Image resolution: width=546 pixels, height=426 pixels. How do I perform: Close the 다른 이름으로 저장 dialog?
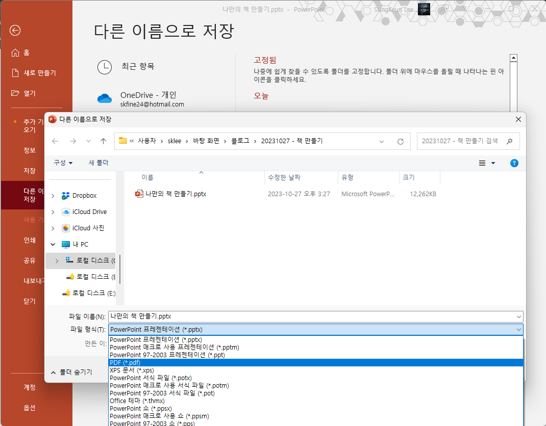(518, 119)
